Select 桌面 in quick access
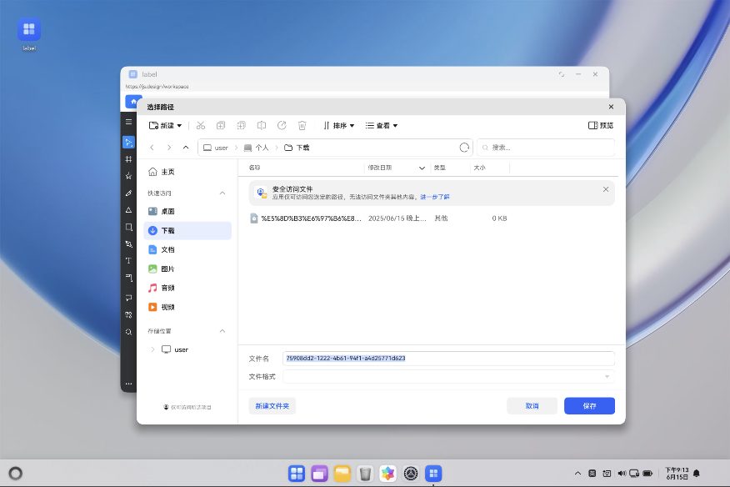730x487 pixels. click(187, 211)
